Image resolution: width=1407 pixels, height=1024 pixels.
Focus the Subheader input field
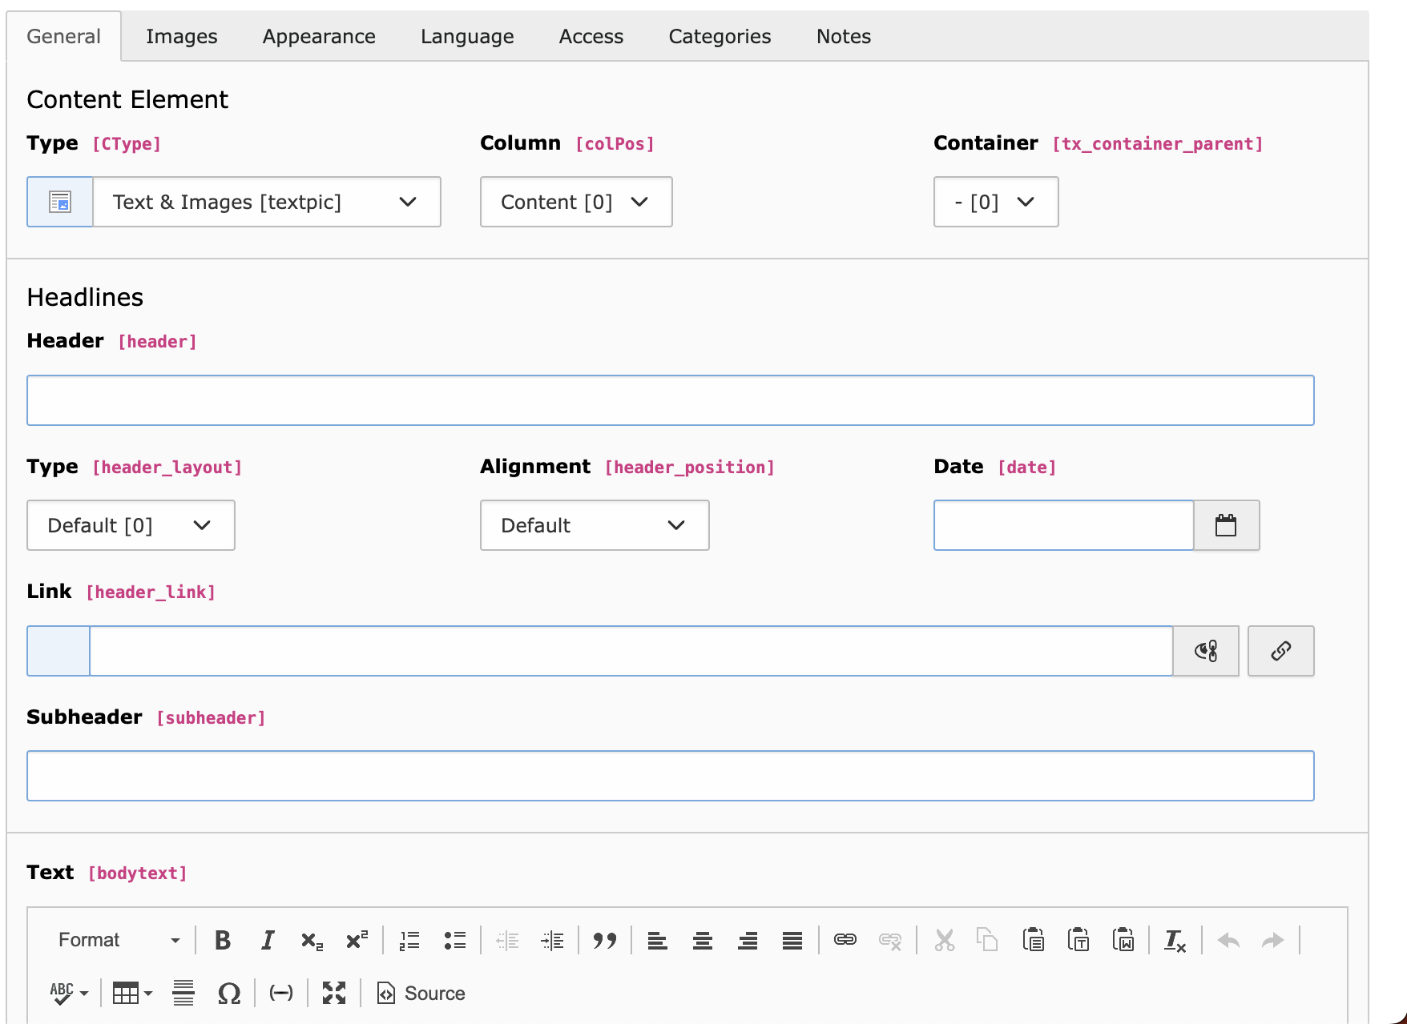670,776
